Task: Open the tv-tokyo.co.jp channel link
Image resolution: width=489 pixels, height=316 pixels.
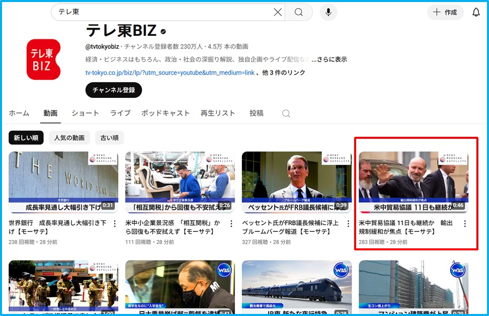Action: 170,73
